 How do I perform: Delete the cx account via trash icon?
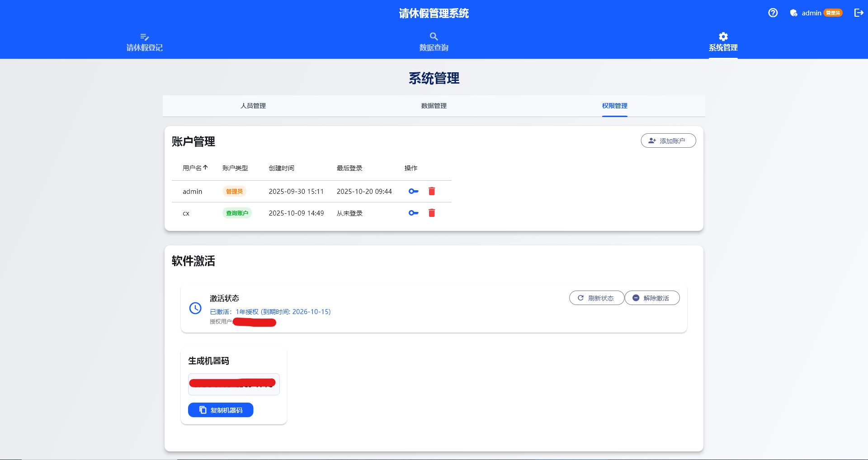431,213
